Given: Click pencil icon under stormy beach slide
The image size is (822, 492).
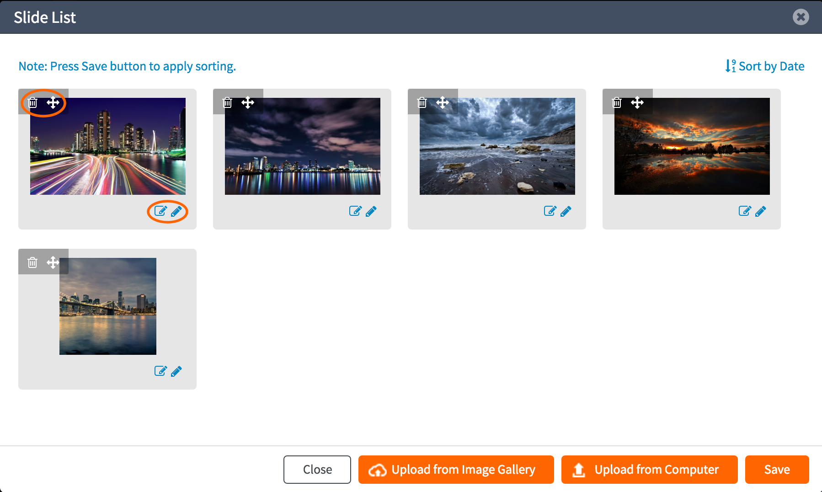Looking at the screenshot, I should tap(566, 211).
